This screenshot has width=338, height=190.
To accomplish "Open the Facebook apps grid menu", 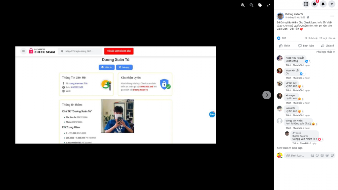I will (x=306, y=4).
